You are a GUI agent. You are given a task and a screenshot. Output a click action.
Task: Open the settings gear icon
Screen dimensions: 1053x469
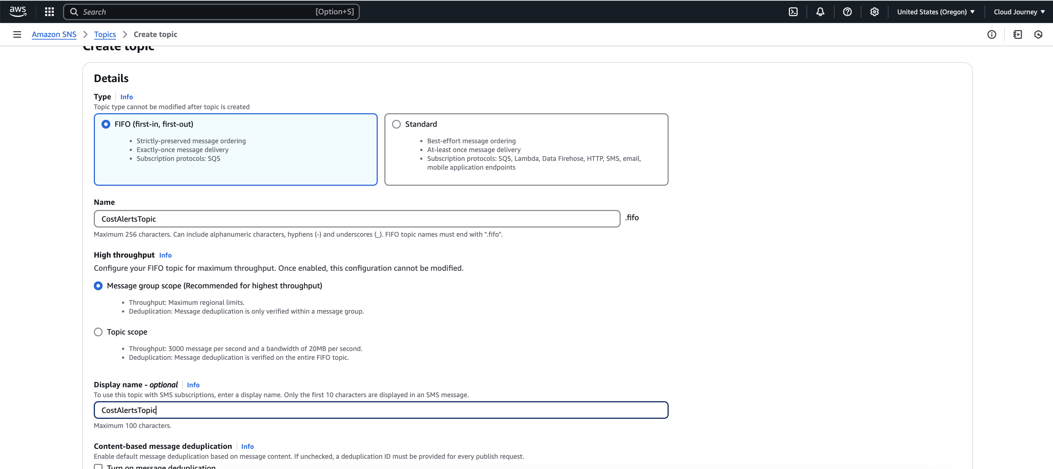(x=874, y=12)
